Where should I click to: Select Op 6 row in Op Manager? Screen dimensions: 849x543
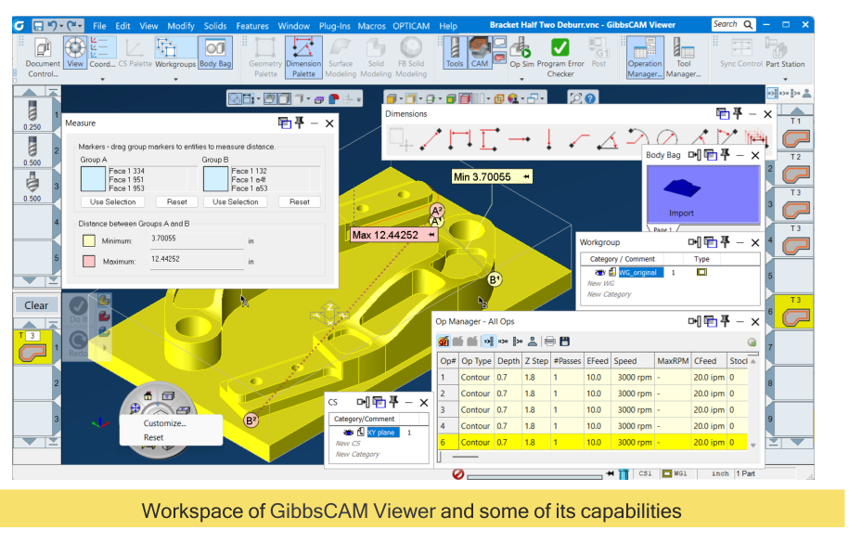pyautogui.click(x=592, y=442)
